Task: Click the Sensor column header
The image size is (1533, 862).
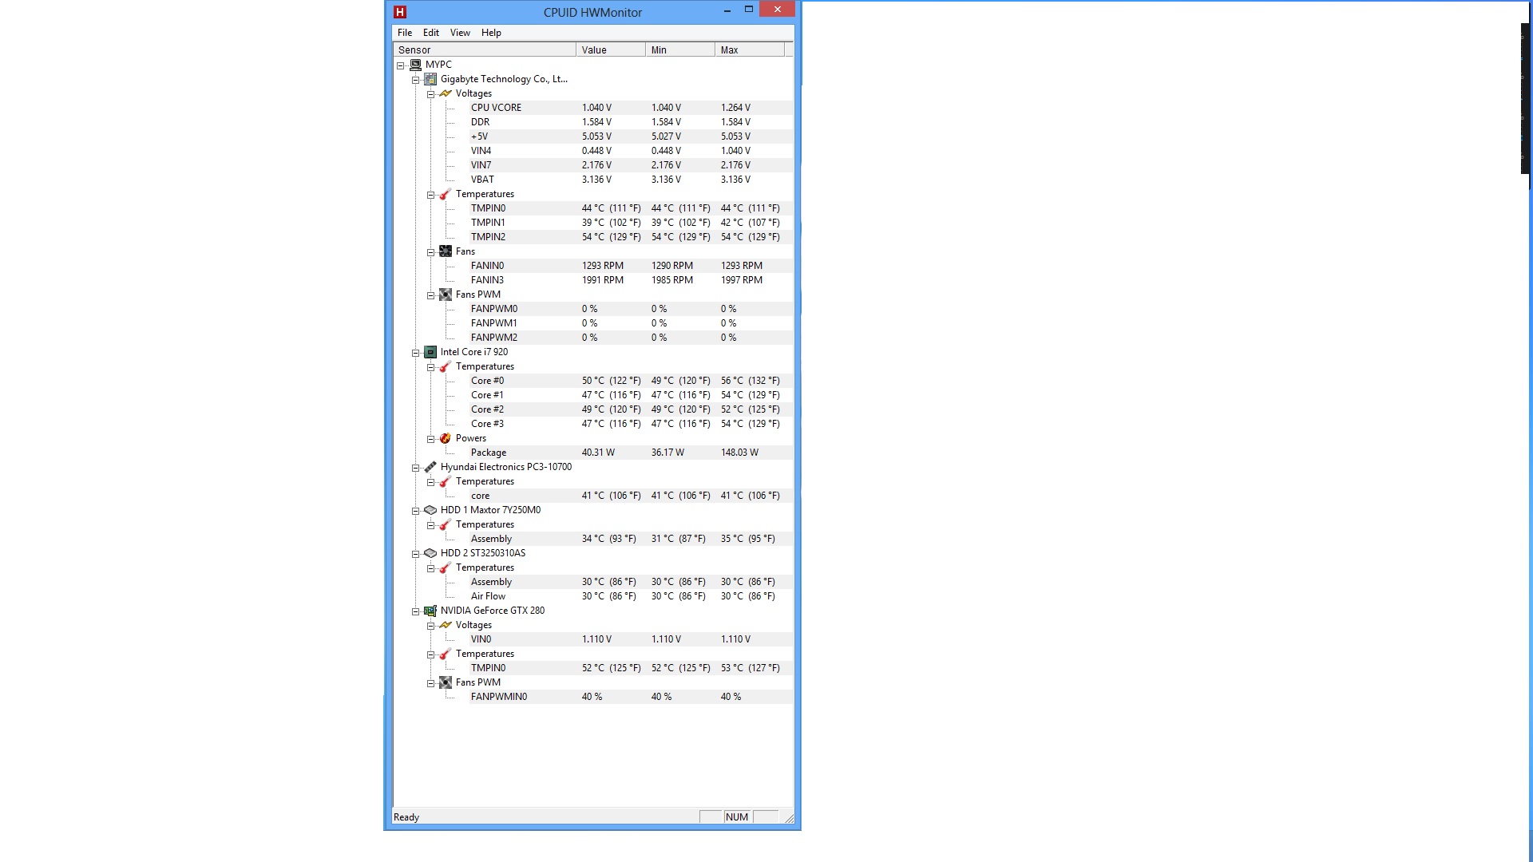Action: [485, 49]
